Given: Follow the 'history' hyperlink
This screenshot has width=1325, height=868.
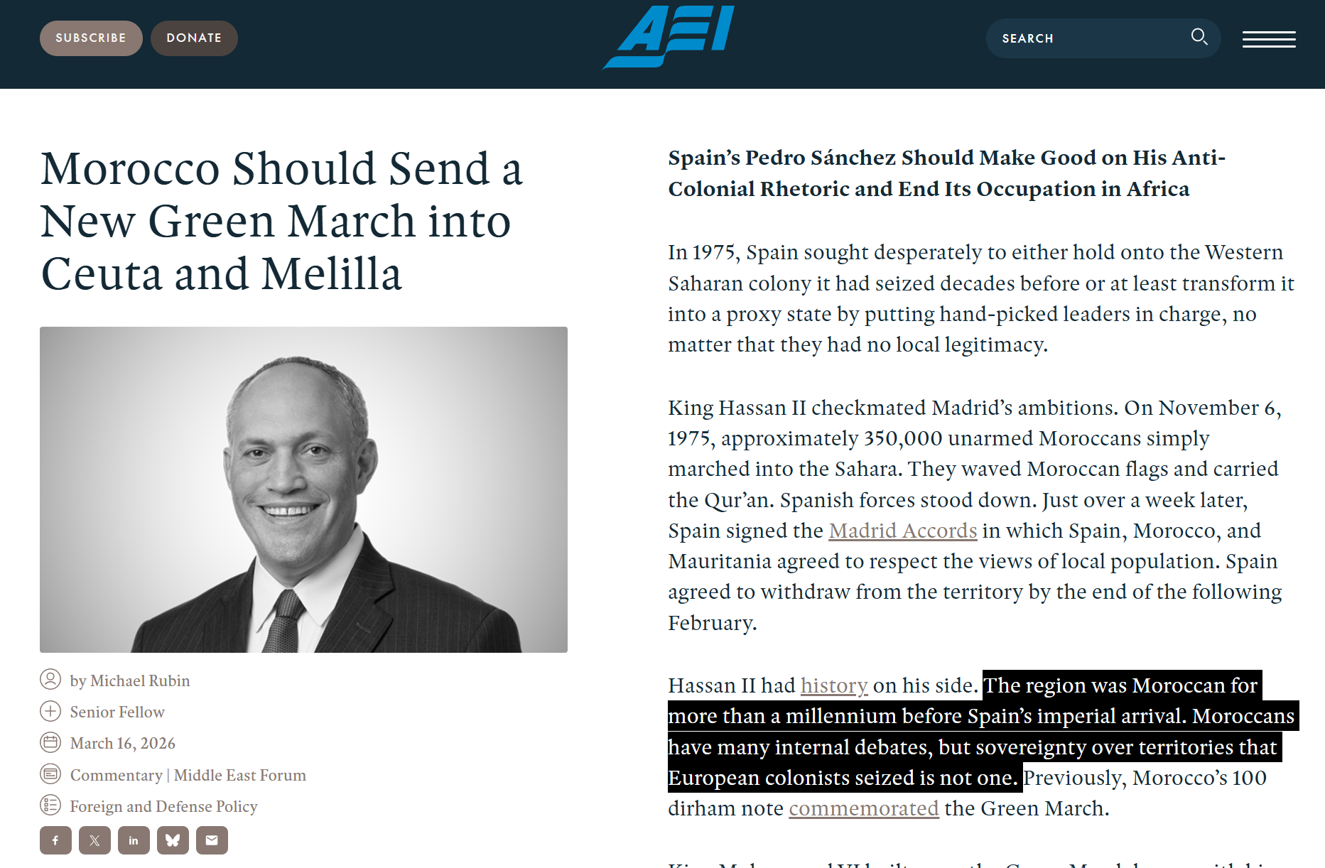Looking at the screenshot, I should click(834, 685).
